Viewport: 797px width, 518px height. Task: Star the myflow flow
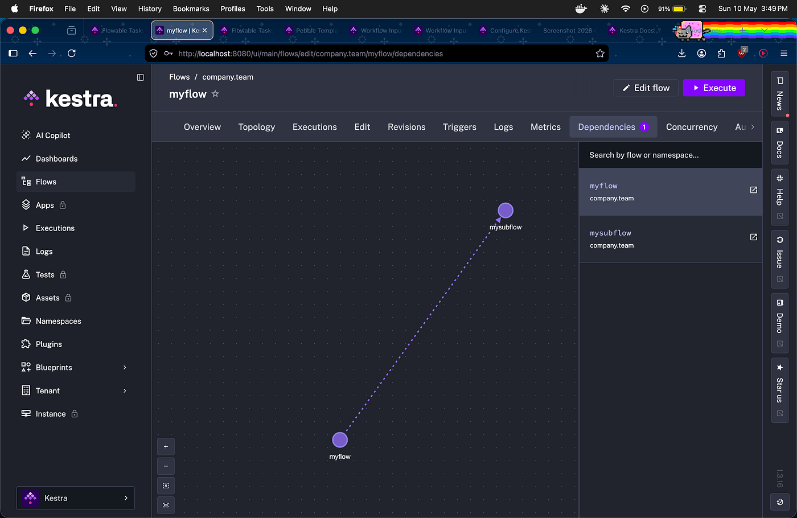215,94
